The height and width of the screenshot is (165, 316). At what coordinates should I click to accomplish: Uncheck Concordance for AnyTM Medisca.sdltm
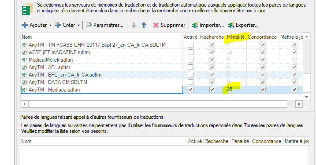[263, 90]
